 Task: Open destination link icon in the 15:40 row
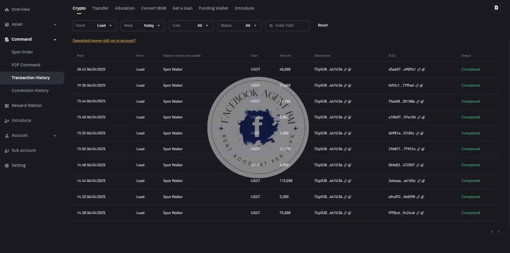tap(345, 117)
